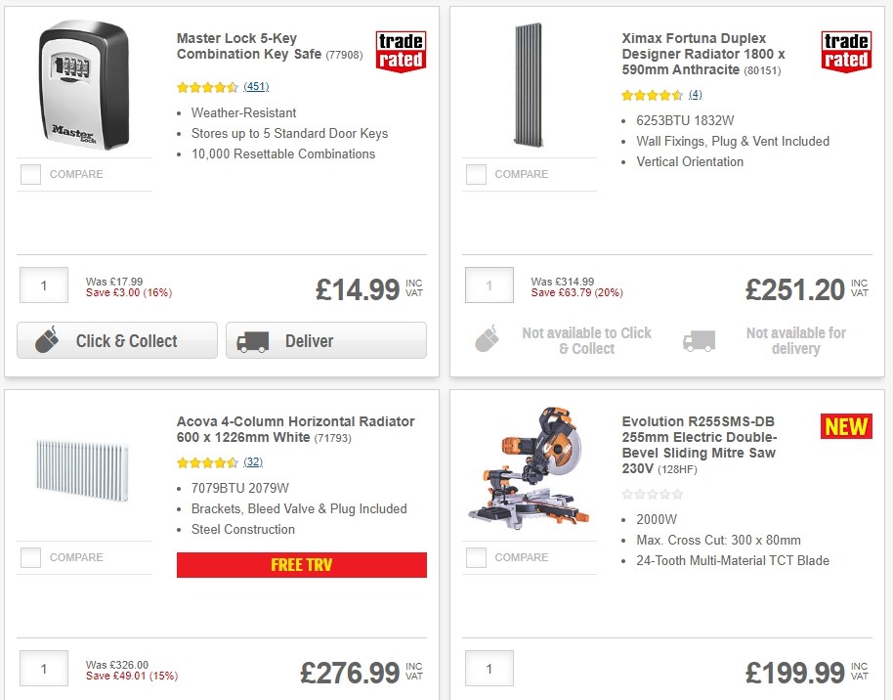Click the star rating of the Acova radiator
Image resolution: width=893 pixels, height=700 pixels.
coord(207,462)
